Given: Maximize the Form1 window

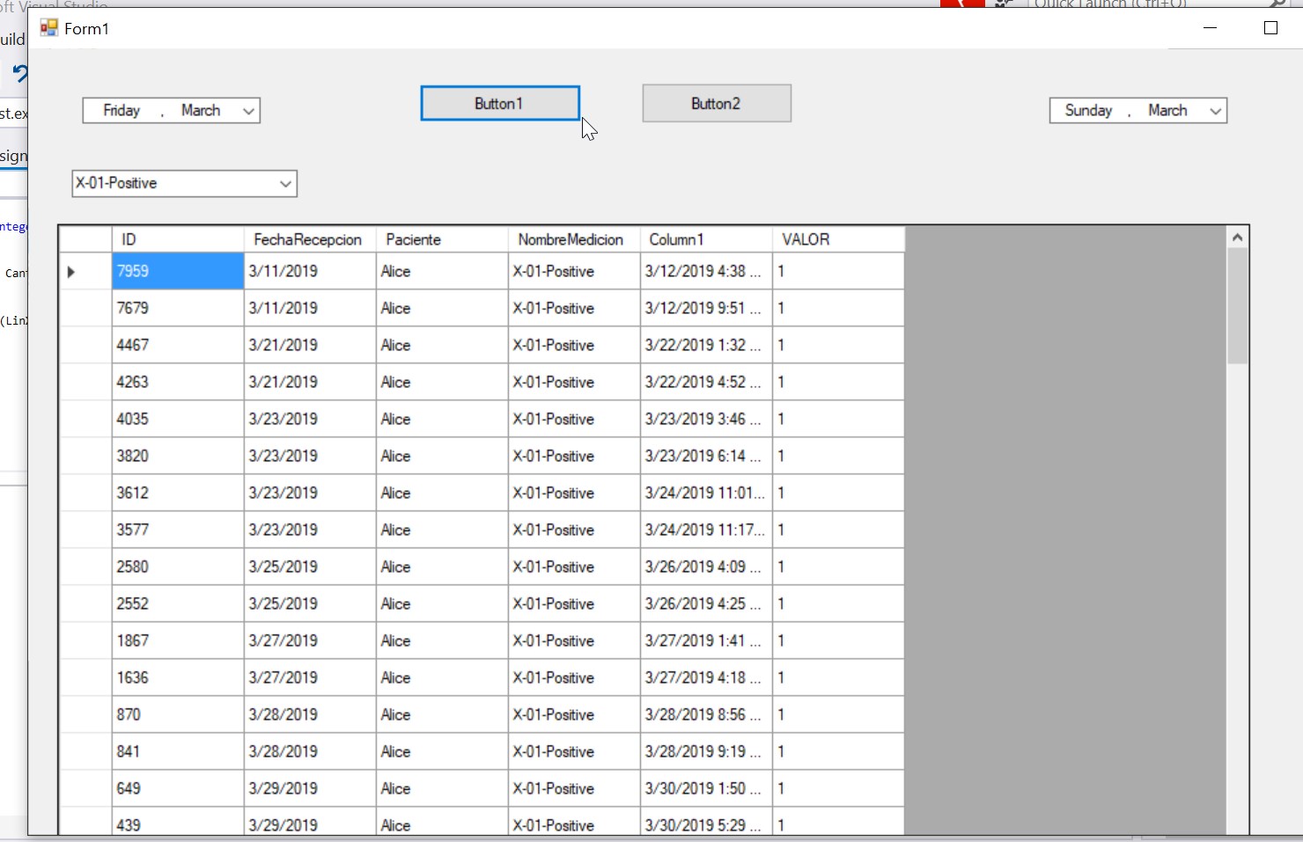Looking at the screenshot, I should pyautogui.click(x=1270, y=28).
